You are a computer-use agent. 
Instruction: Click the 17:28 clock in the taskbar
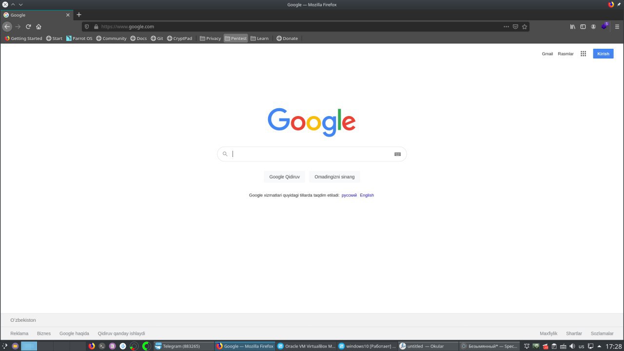click(x=613, y=346)
